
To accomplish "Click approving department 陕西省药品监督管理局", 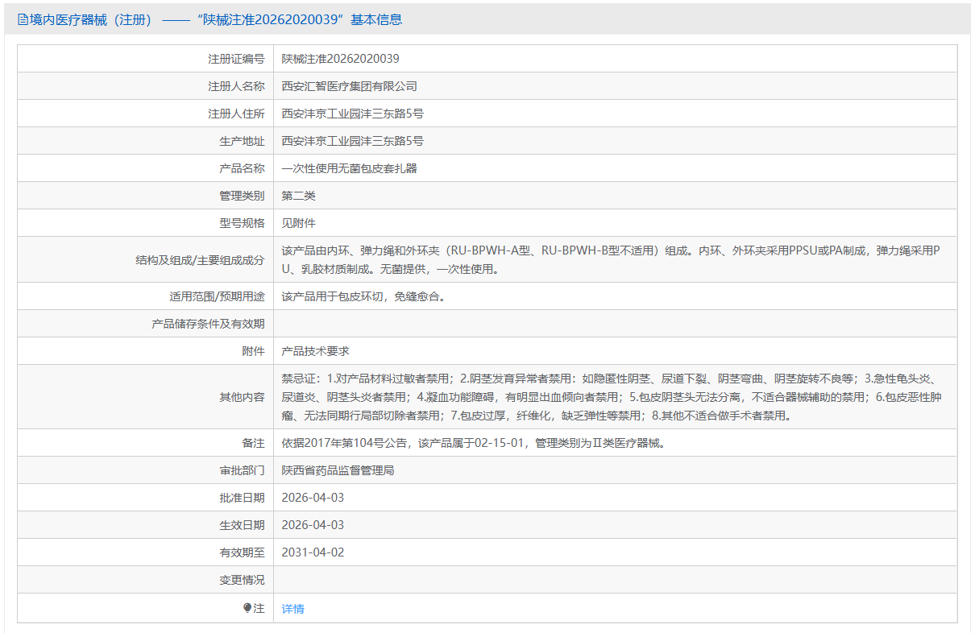I will pos(338,470).
